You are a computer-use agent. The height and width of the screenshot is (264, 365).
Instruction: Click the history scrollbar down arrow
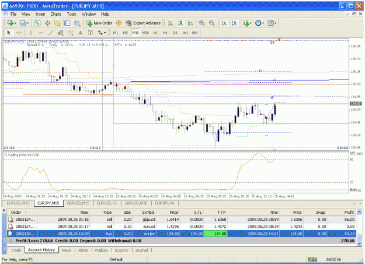point(359,244)
